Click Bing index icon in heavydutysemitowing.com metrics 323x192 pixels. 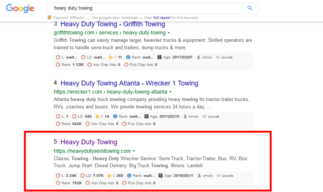109,176
